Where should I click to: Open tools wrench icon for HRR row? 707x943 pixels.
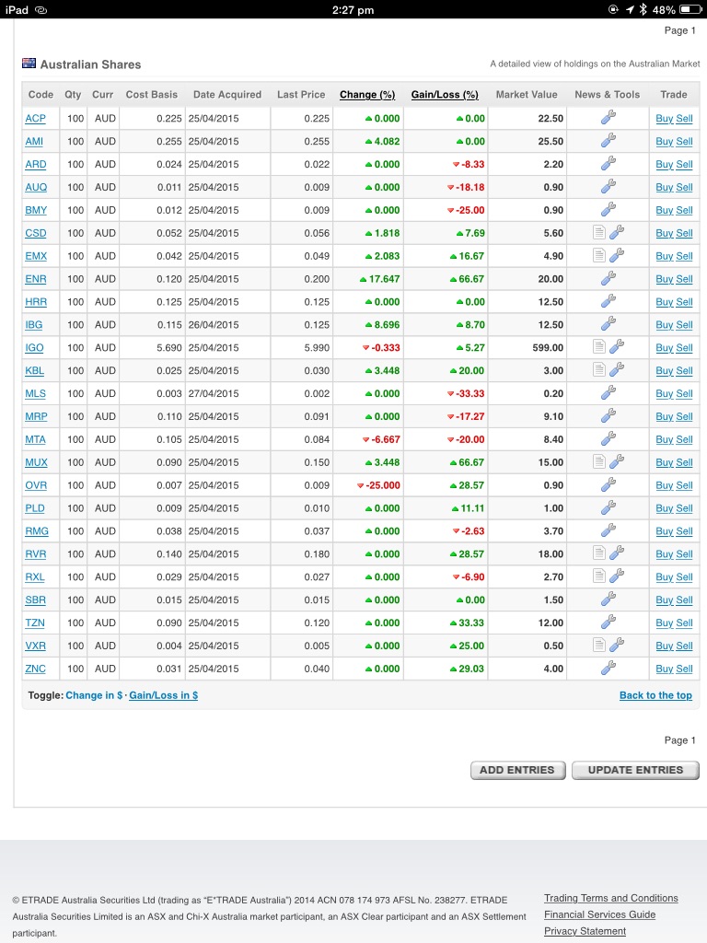point(608,301)
